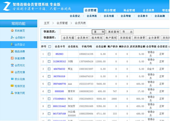Click the 系统首页 house icon in sidebar
The height and width of the screenshot is (121, 170).
tap(12, 31)
